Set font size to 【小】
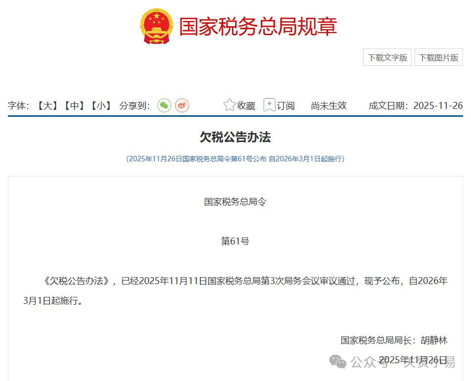 click(100, 106)
